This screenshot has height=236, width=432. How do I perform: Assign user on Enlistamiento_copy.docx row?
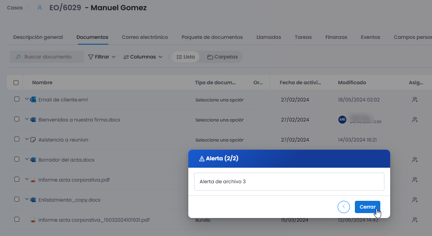pos(415,200)
